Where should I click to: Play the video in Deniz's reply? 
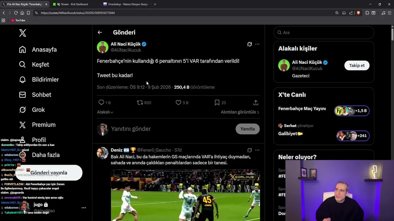[185, 195]
